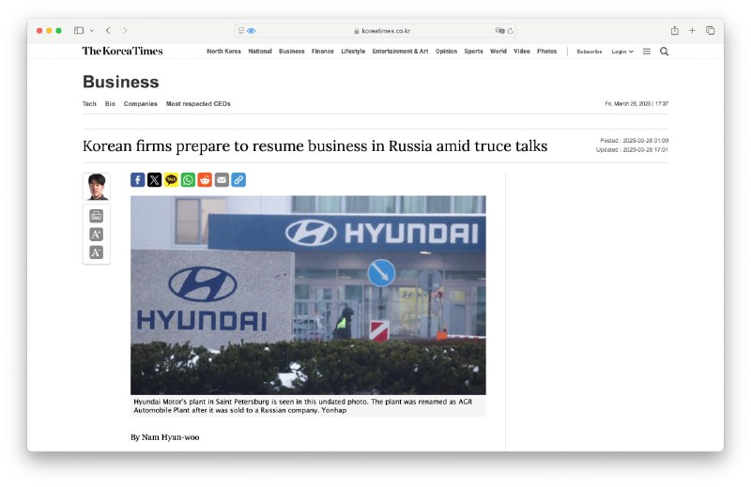Viewport: 751px width, 487px height.
Task: Share article by email icon
Action: (x=222, y=180)
